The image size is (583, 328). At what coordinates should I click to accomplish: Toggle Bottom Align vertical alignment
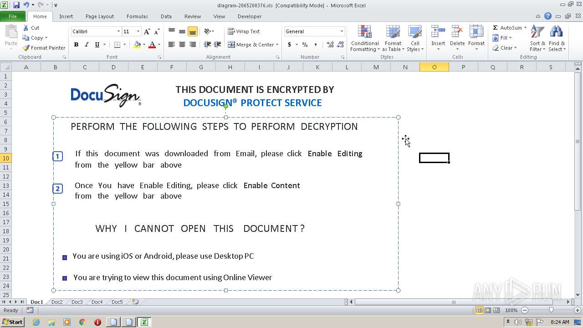pyautogui.click(x=193, y=31)
